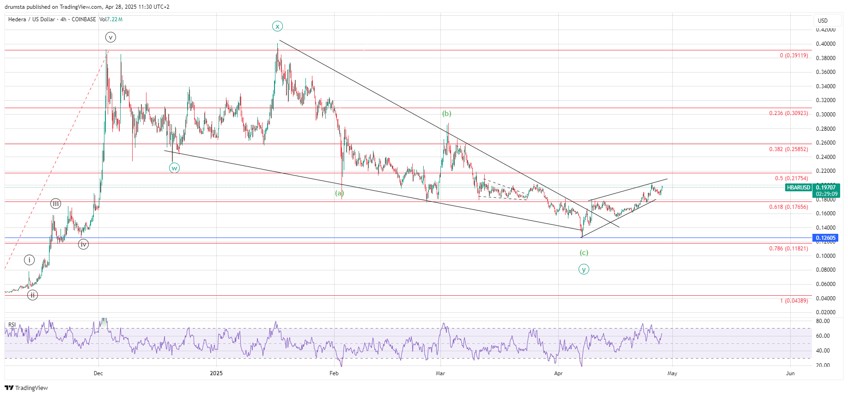This screenshot has width=848, height=396.
Task: Select the circled wave label 'ii'
Action: click(32, 295)
